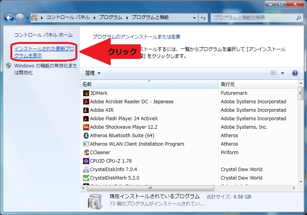Click vertical scrollbar up arrow
The width and height of the screenshot is (307, 215).
tap(301, 83)
